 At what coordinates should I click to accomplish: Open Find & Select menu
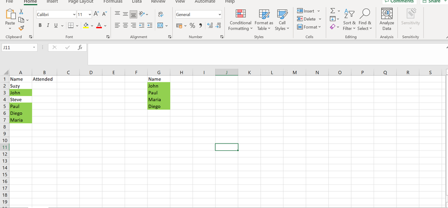click(365, 19)
